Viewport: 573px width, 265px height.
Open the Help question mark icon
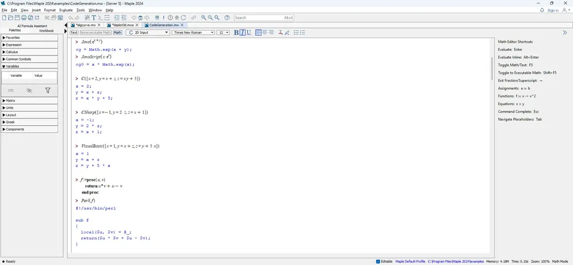point(227,18)
